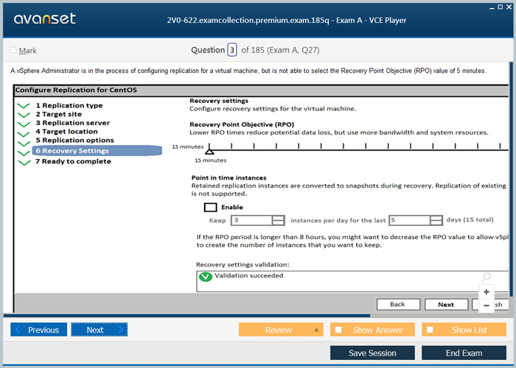Select wizard step 5 Replication options
This screenshot has width=516, height=368.
[x=74, y=141]
